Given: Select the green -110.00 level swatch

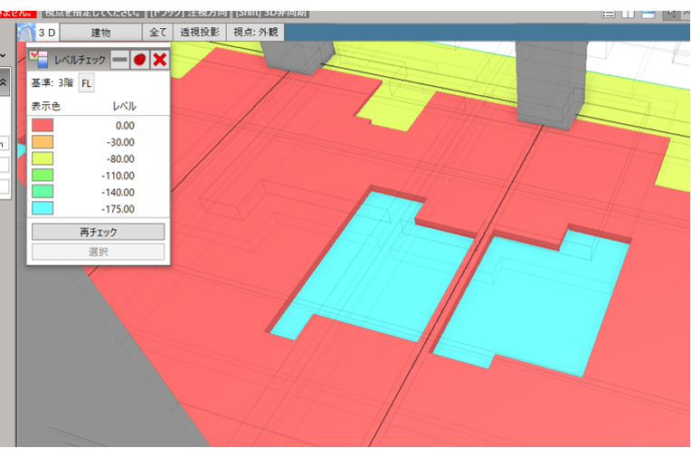Looking at the screenshot, I should [43, 176].
